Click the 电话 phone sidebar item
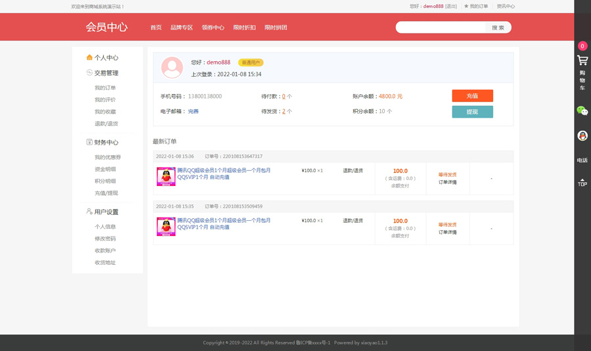591x351 pixels. (x=582, y=160)
